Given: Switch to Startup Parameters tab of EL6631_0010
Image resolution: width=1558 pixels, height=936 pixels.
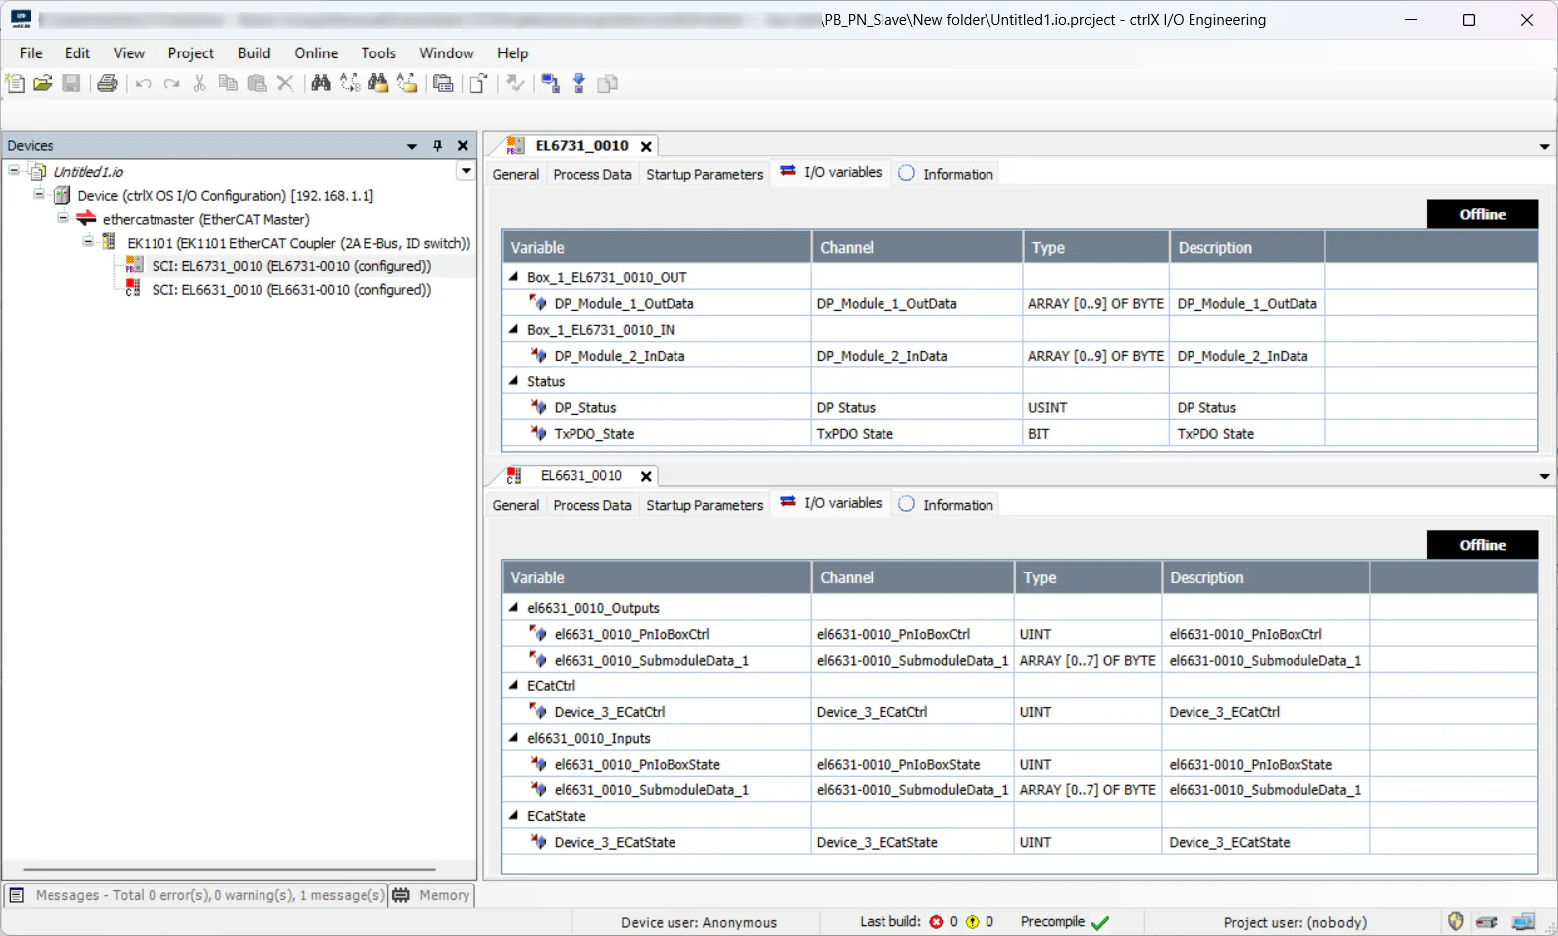Looking at the screenshot, I should [704, 505].
